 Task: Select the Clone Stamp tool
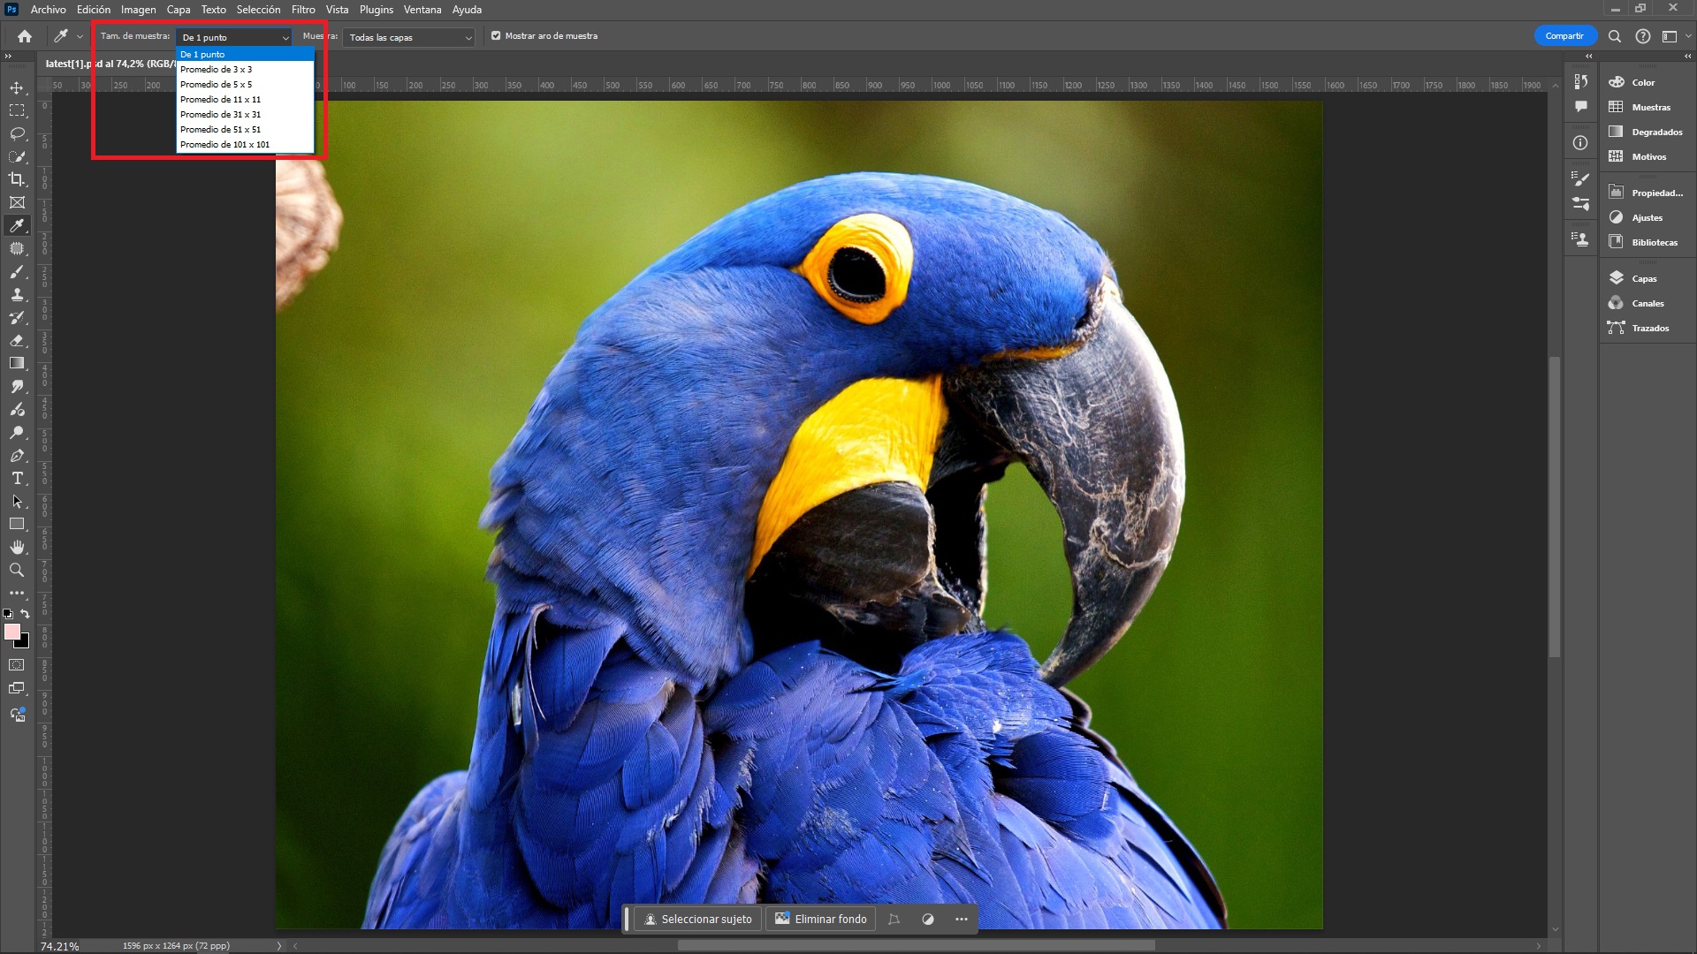17,295
